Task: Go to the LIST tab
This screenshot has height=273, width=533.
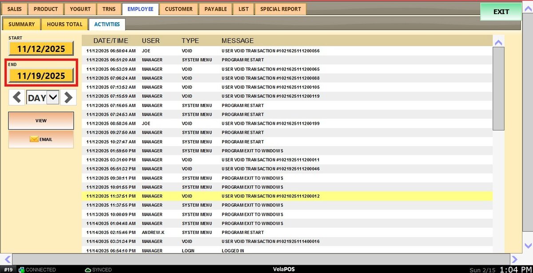Action: coord(243,9)
